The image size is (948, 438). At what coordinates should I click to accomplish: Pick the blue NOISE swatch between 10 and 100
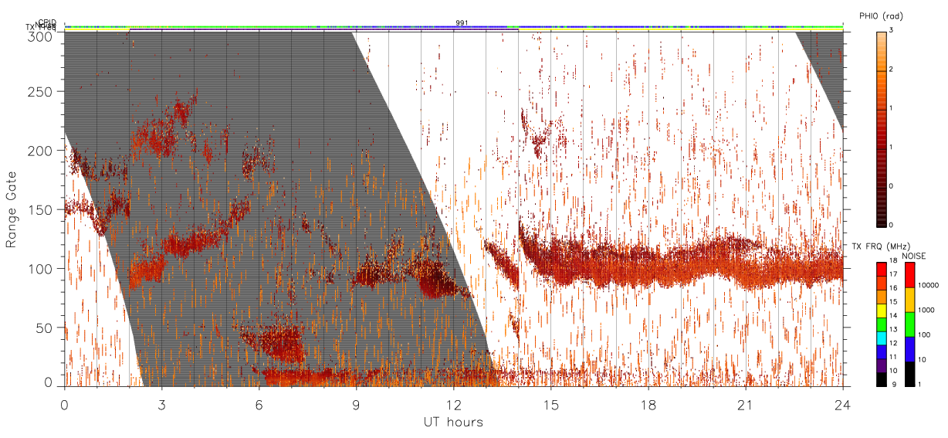pos(909,349)
